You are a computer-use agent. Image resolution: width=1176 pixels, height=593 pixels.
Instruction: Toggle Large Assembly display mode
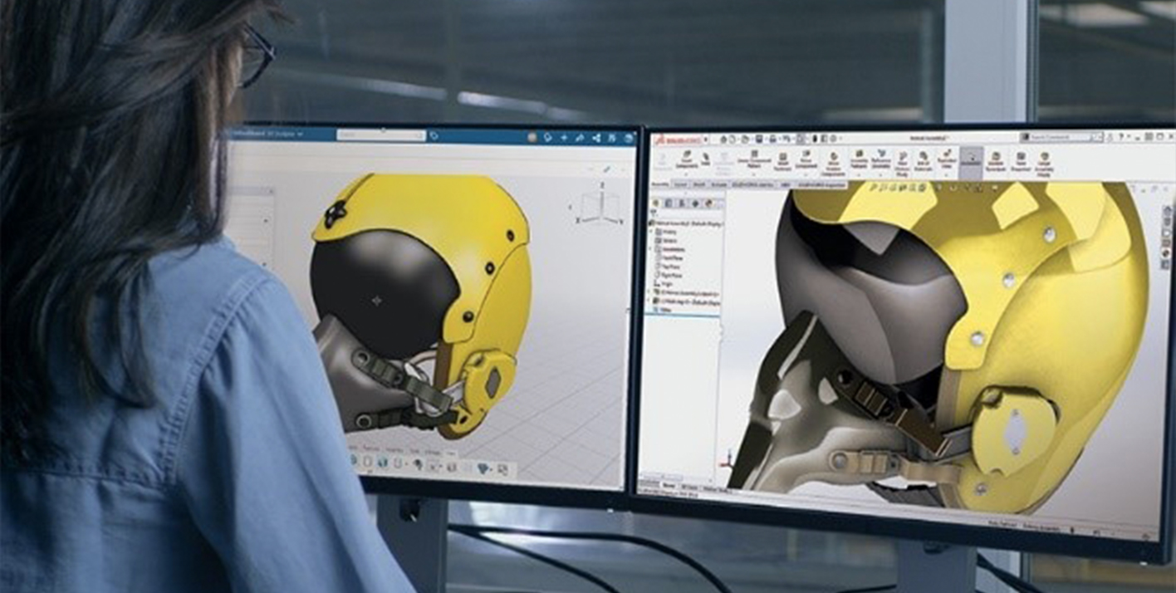point(1045,162)
